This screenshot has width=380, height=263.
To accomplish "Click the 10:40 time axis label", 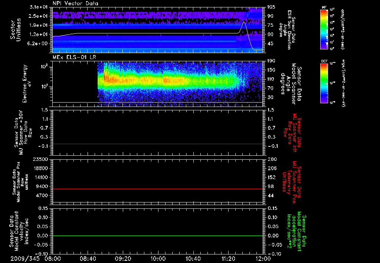I will [193, 259].
